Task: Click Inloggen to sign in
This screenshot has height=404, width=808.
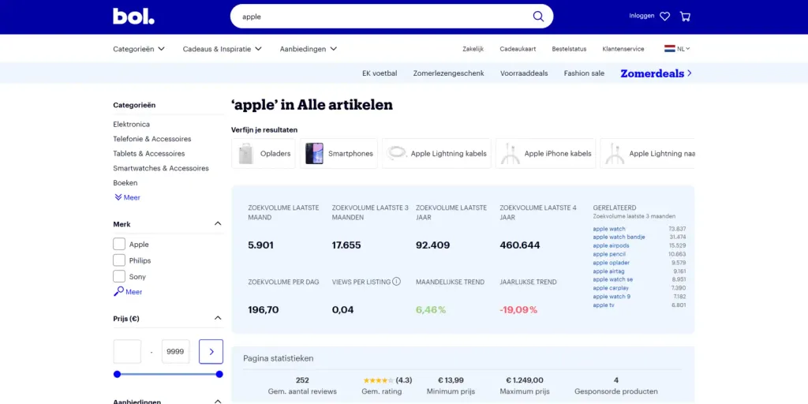Action: click(642, 16)
